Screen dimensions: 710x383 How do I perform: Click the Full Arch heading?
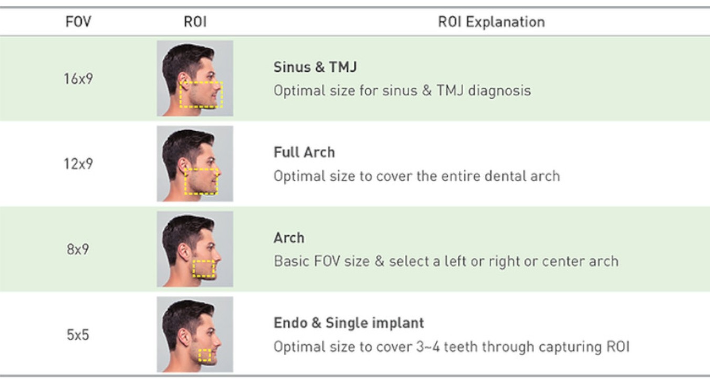tap(304, 152)
